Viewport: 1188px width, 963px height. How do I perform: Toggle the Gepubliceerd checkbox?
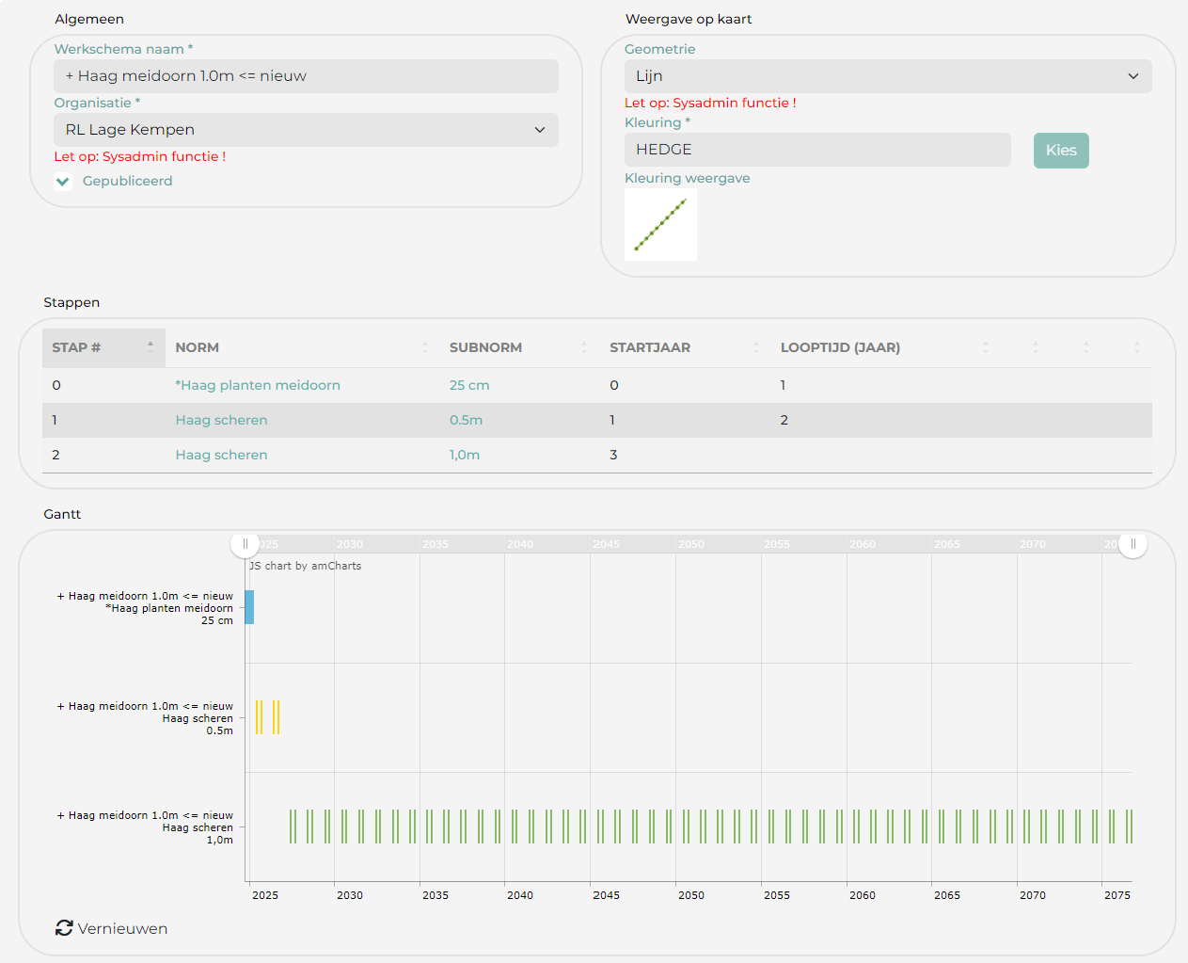pos(63,182)
